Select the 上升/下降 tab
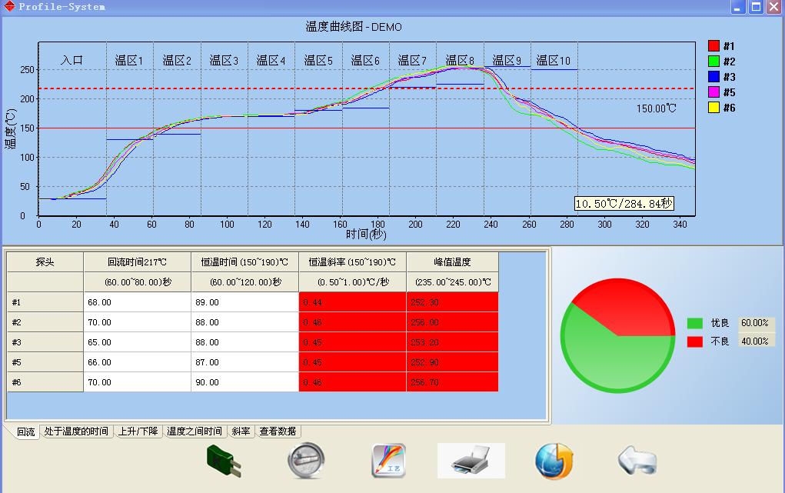Viewport: 785px width, 493px height. (x=138, y=431)
